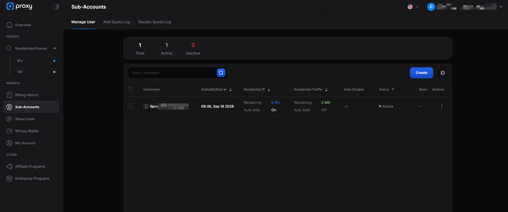Screen dimensions: 508x212
Task: Click the 09:39, Sep 18 2026 timestamp
Action: [217, 106]
